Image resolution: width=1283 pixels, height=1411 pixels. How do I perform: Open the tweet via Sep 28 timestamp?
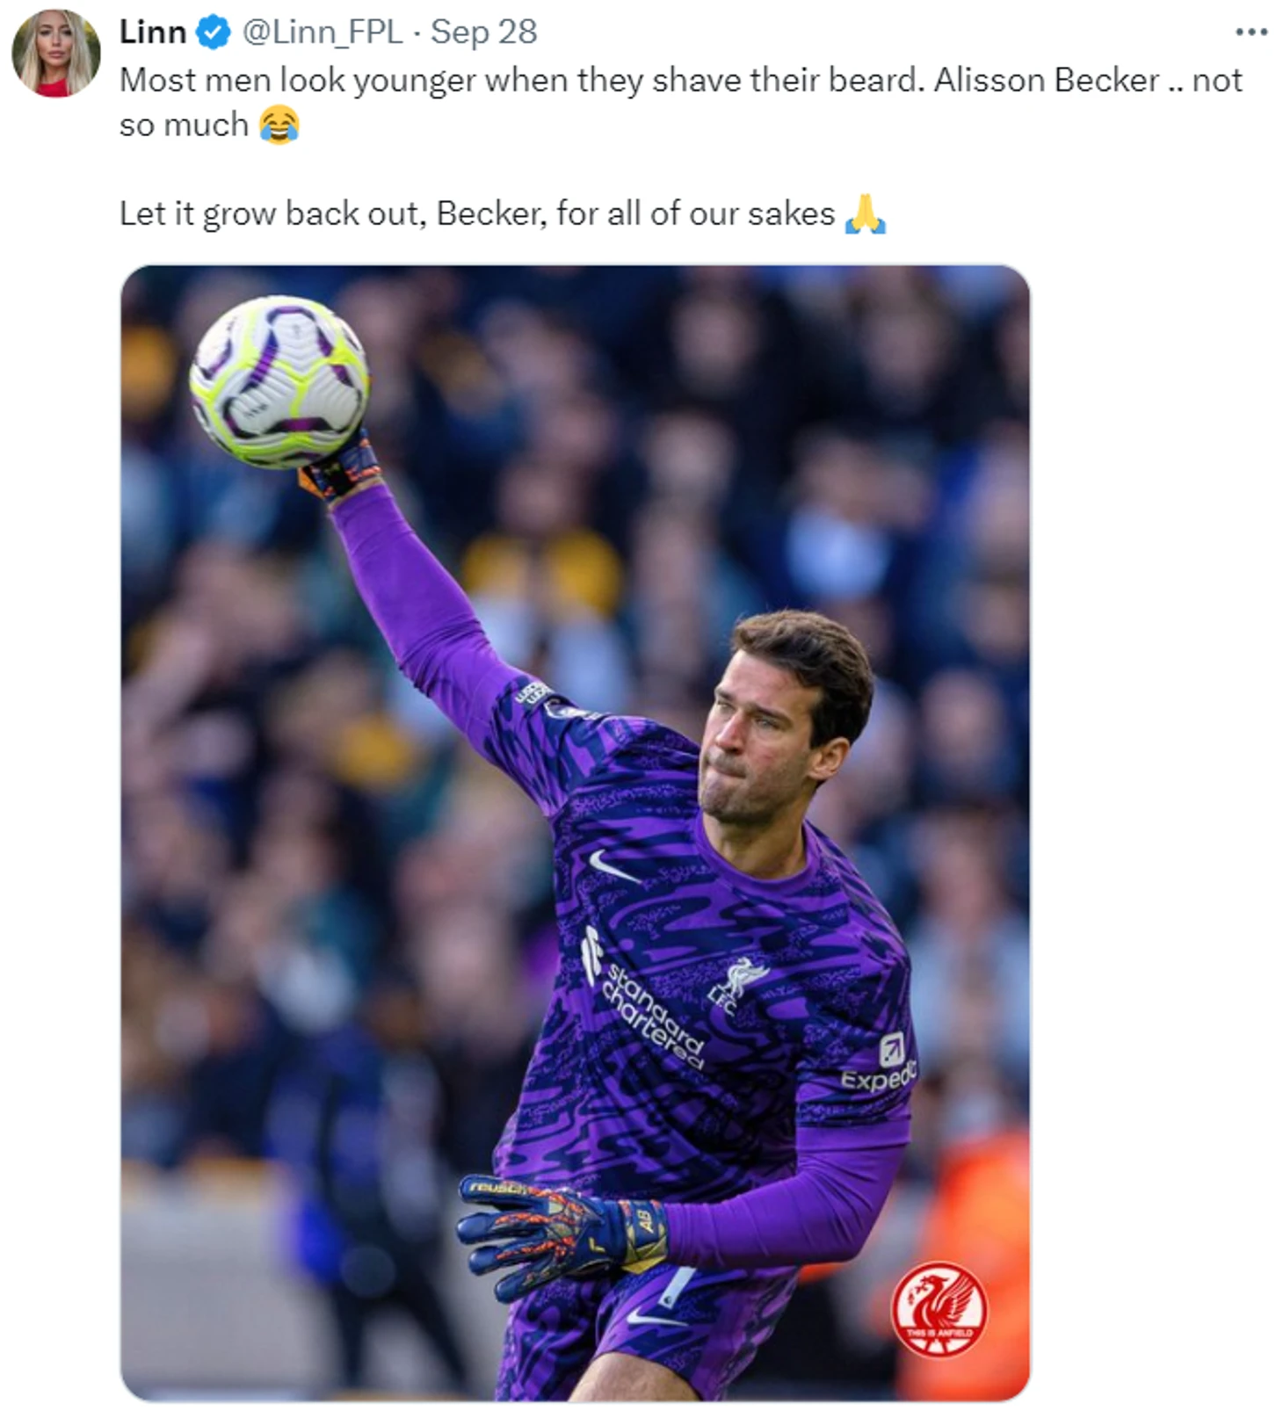click(483, 33)
